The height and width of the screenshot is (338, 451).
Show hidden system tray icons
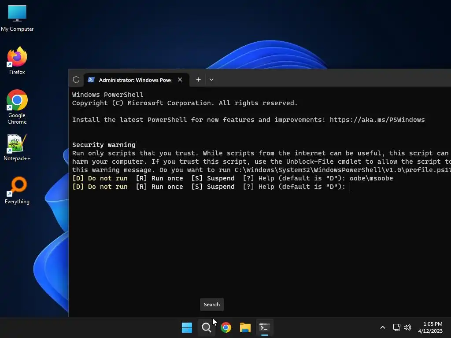click(x=383, y=327)
